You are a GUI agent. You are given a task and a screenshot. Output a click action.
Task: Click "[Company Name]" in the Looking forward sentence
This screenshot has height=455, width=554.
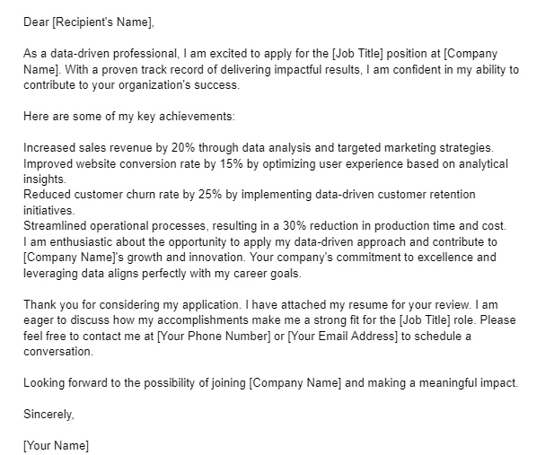point(295,383)
